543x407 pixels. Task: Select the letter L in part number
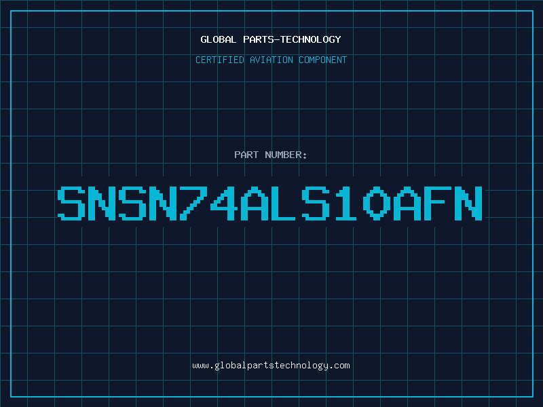click(284, 203)
